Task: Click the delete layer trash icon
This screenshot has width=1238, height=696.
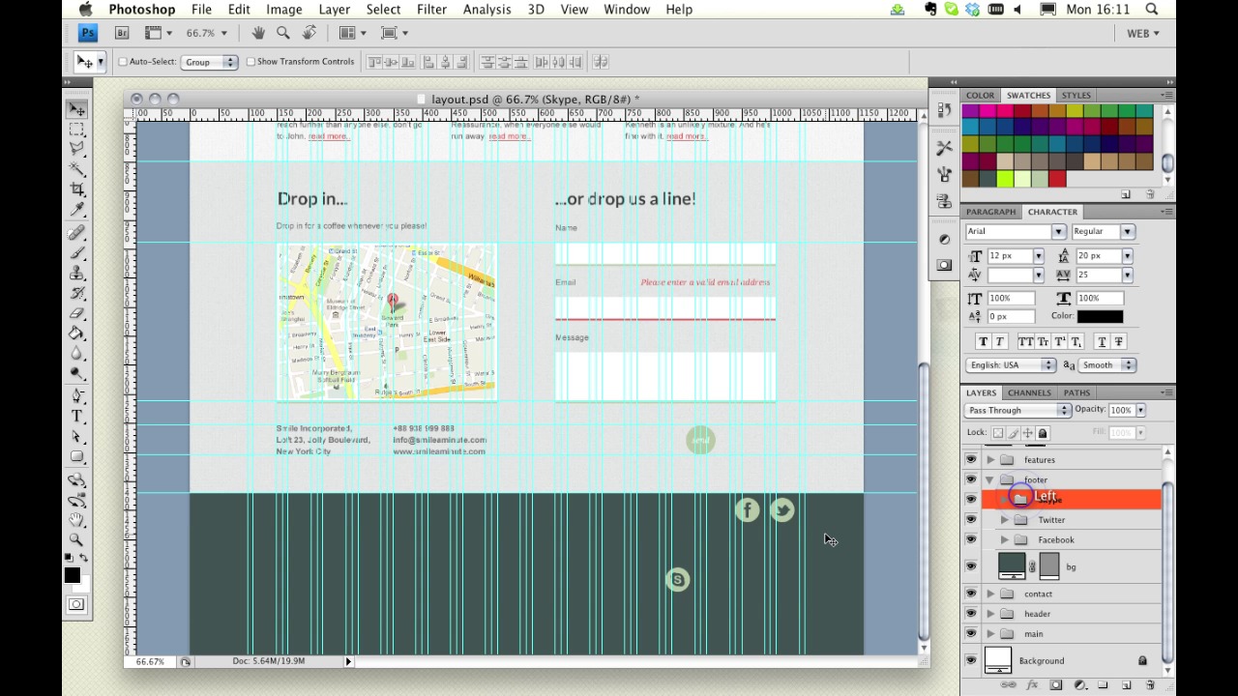Action: pyautogui.click(x=1150, y=685)
